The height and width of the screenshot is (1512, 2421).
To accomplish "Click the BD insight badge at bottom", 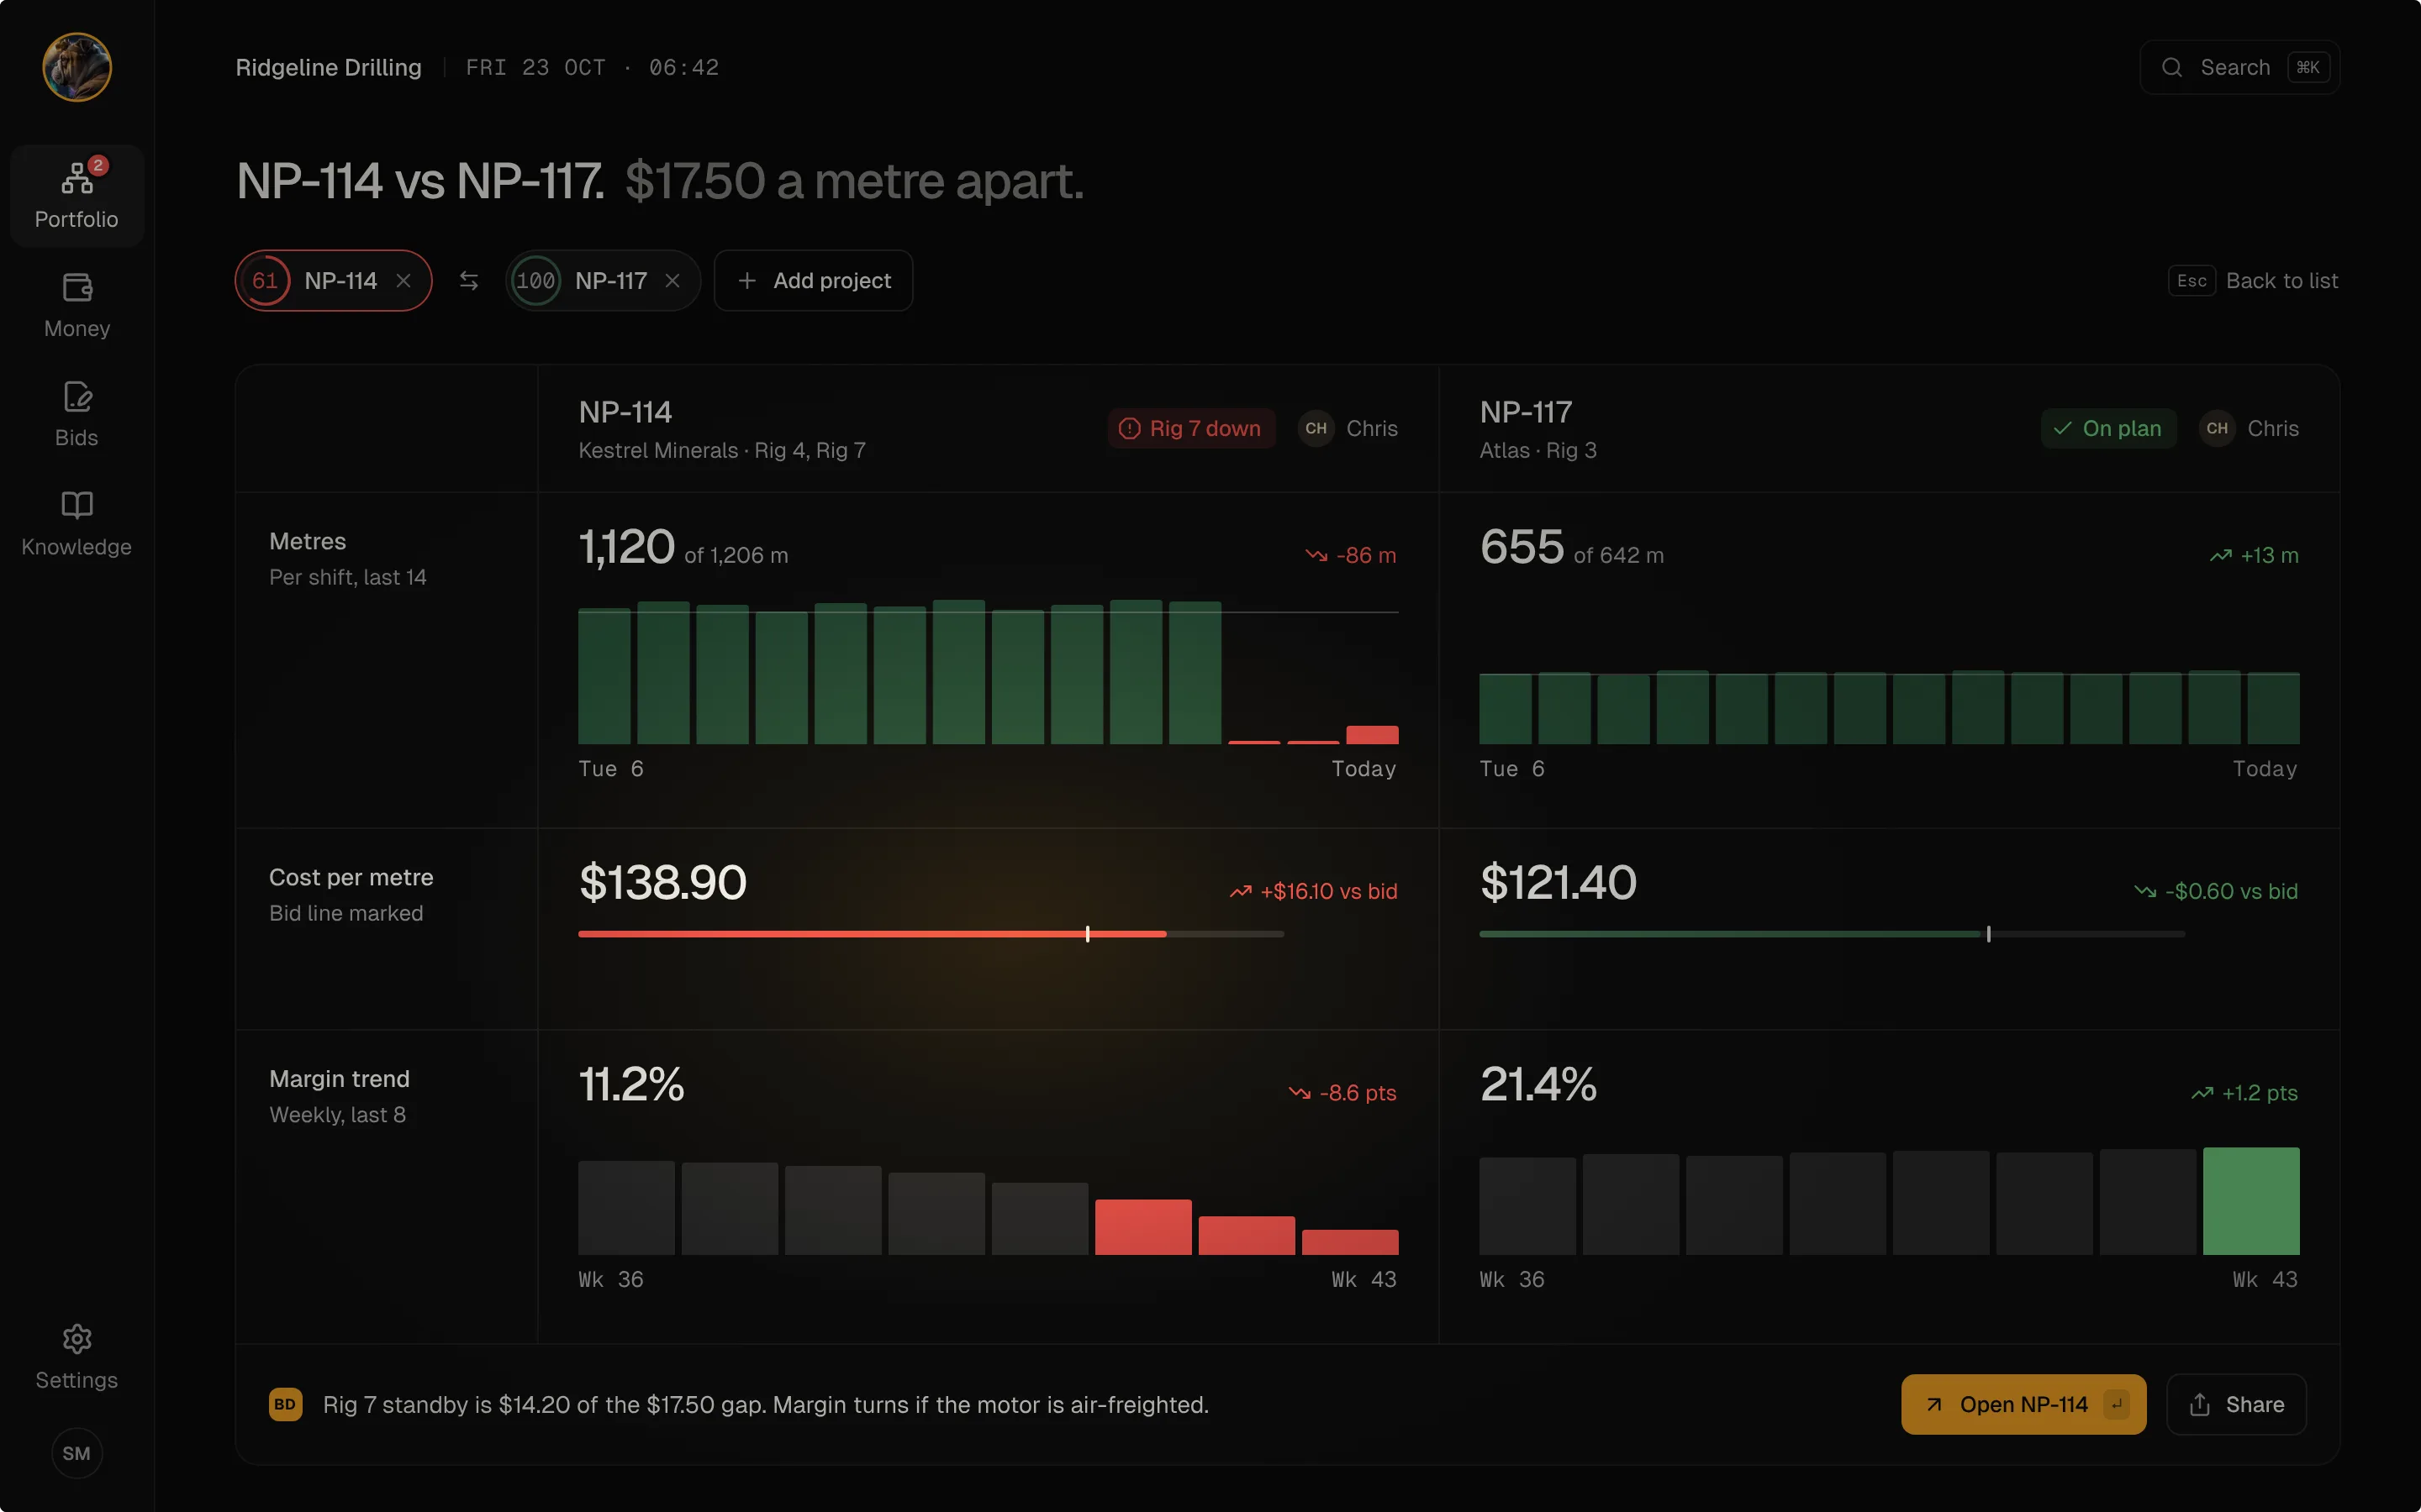I will (285, 1404).
